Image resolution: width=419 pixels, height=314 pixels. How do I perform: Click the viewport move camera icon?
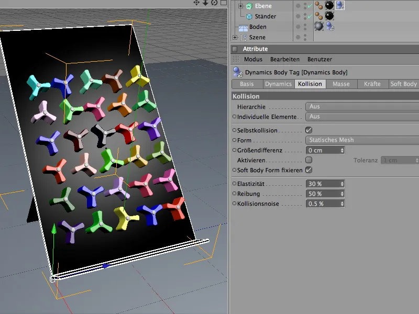[x=196, y=3]
